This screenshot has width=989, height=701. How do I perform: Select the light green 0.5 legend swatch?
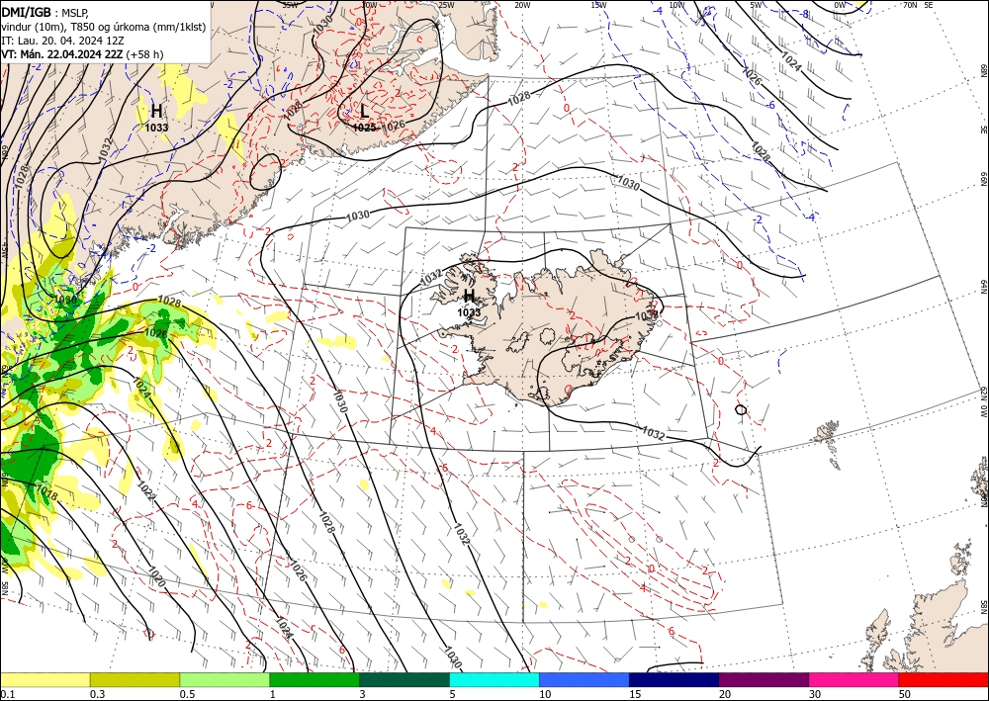[x=225, y=679]
